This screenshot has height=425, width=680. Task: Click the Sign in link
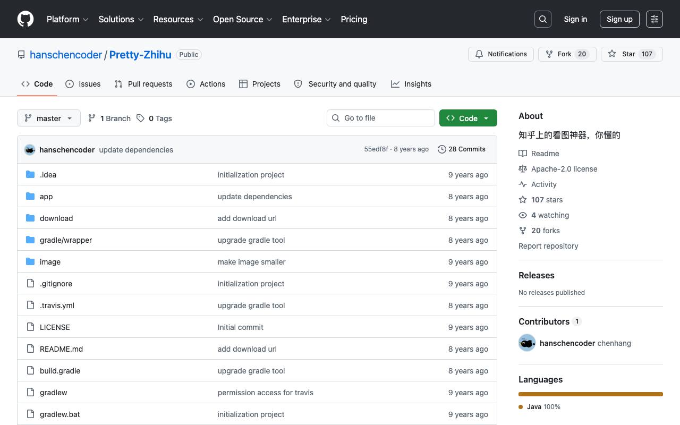coord(575,19)
